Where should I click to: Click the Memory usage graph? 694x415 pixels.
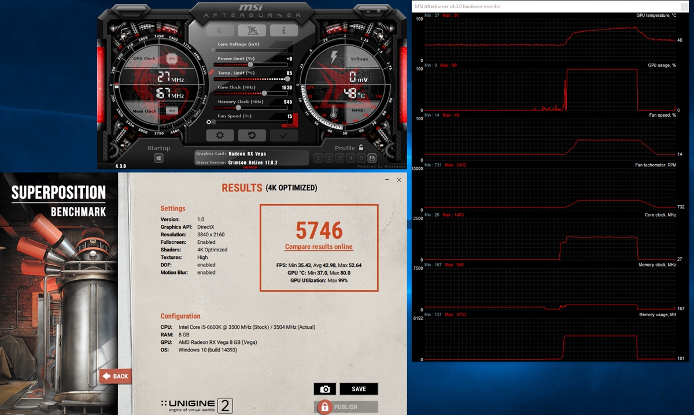tap(549, 339)
